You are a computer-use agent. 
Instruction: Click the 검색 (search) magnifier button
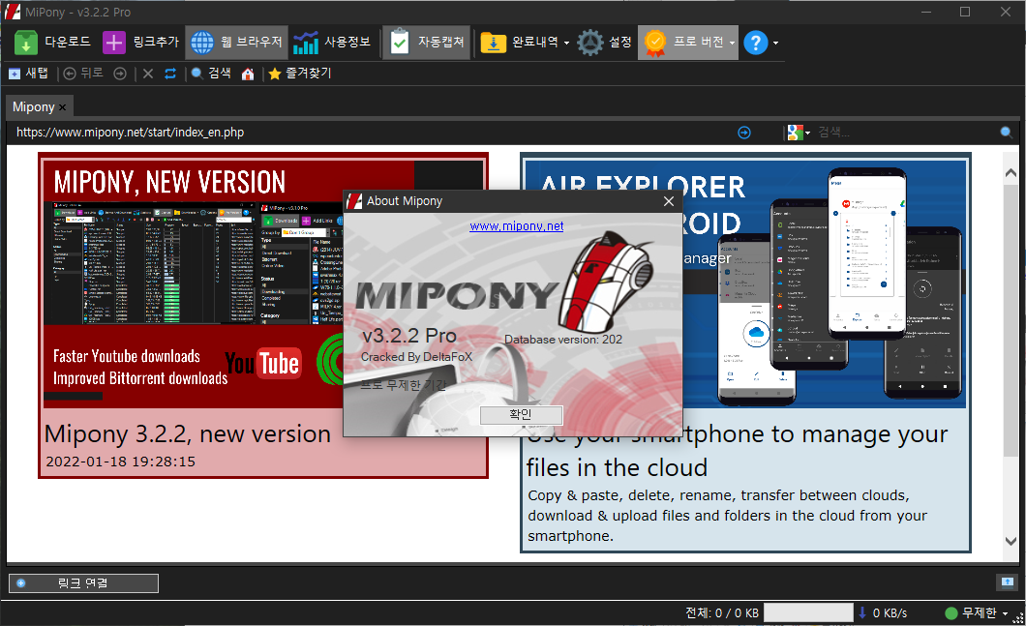pos(210,74)
